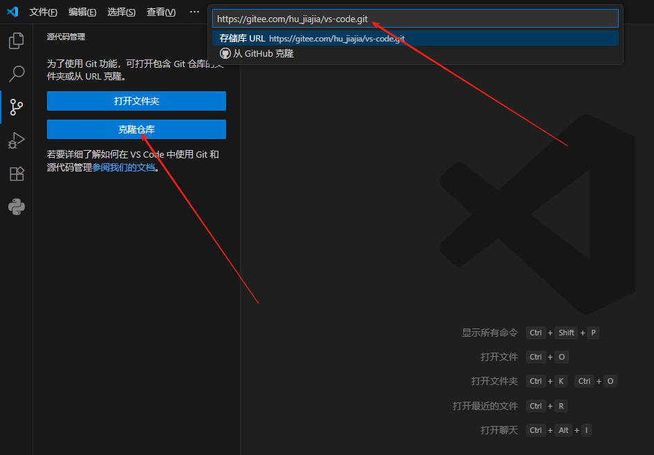Click the Shift key badge
This screenshot has width=654, height=455.
(x=566, y=333)
